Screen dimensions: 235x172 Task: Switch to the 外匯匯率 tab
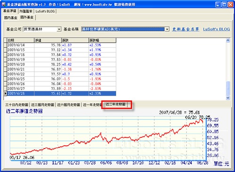tap(26, 11)
